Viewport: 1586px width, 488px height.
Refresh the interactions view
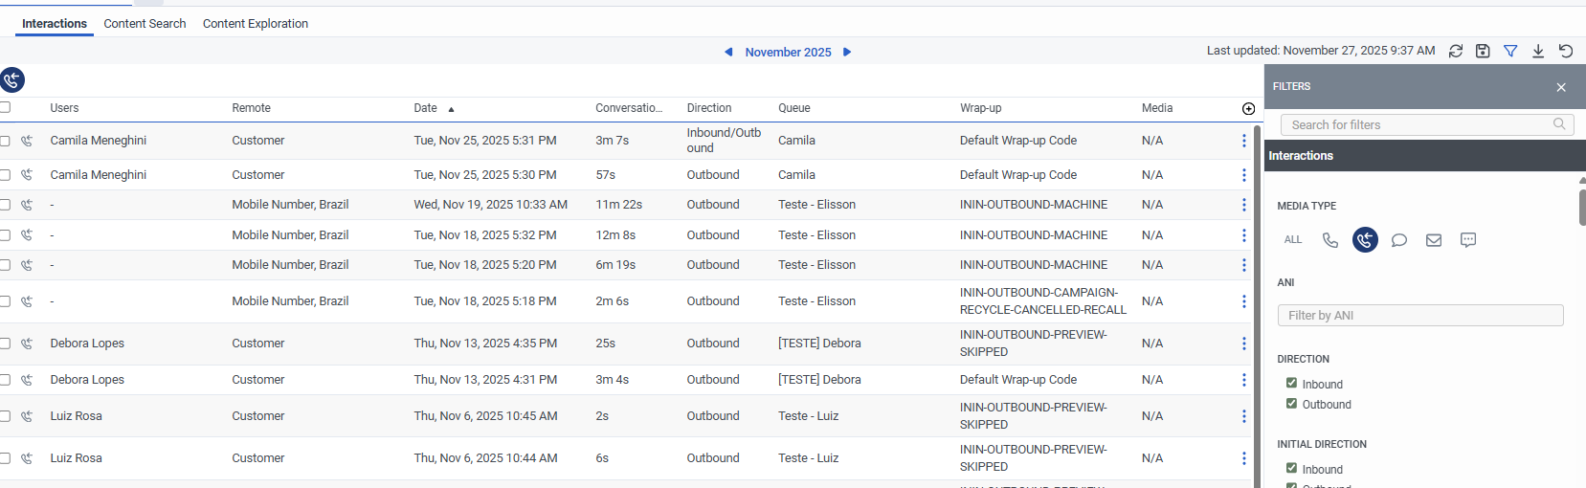click(x=1456, y=51)
